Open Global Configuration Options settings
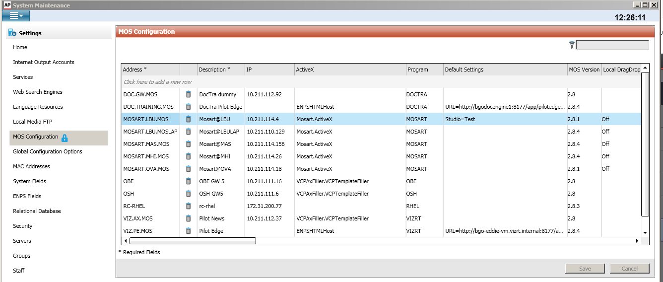The height and width of the screenshot is (282, 663). pyautogui.click(x=48, y=151)
